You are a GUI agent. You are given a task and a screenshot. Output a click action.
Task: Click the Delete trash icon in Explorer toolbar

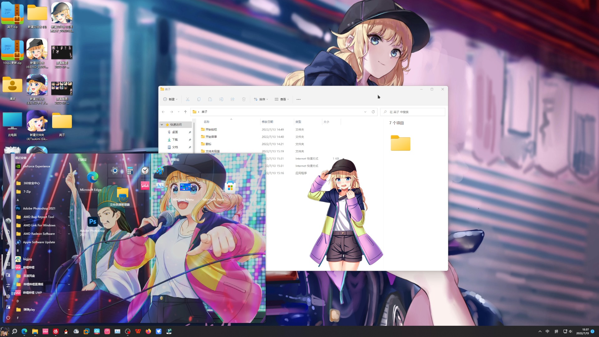tap(244, 99)
